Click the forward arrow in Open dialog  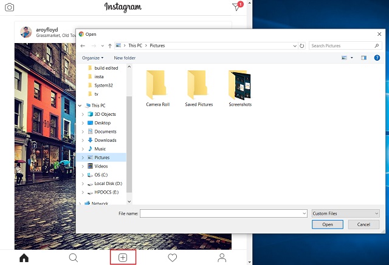[x=94, y=45]
